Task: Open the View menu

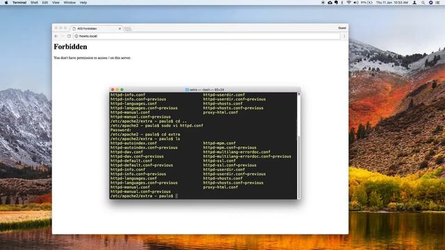Action: [56, 3]
